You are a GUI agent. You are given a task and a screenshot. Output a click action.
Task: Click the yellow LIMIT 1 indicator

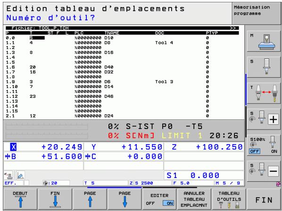182,136
